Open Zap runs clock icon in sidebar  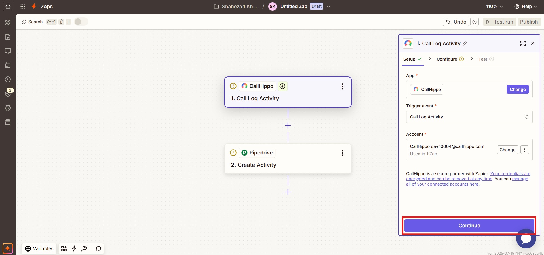[x=8, y=79]
